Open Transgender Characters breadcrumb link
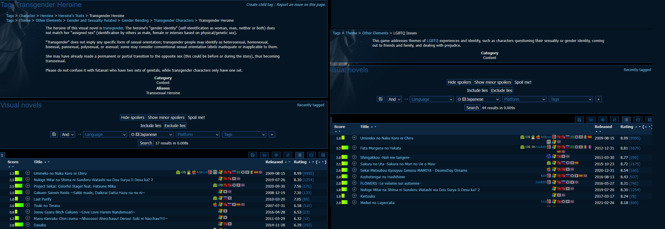This screenshot has height=229, width=665. tap(174, 21)
